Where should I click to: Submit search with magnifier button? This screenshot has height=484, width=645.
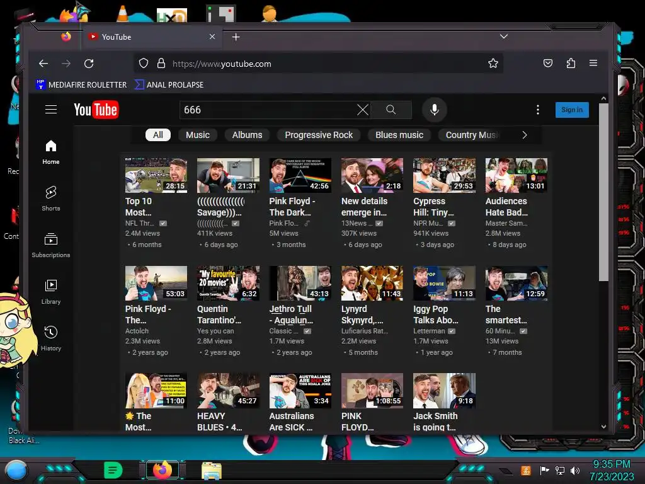(391, 110)
